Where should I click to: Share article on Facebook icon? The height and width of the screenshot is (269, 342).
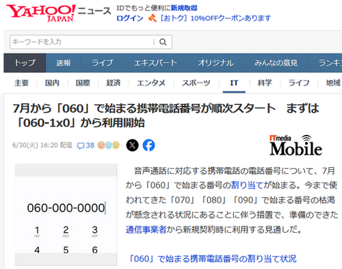[148, 145]
